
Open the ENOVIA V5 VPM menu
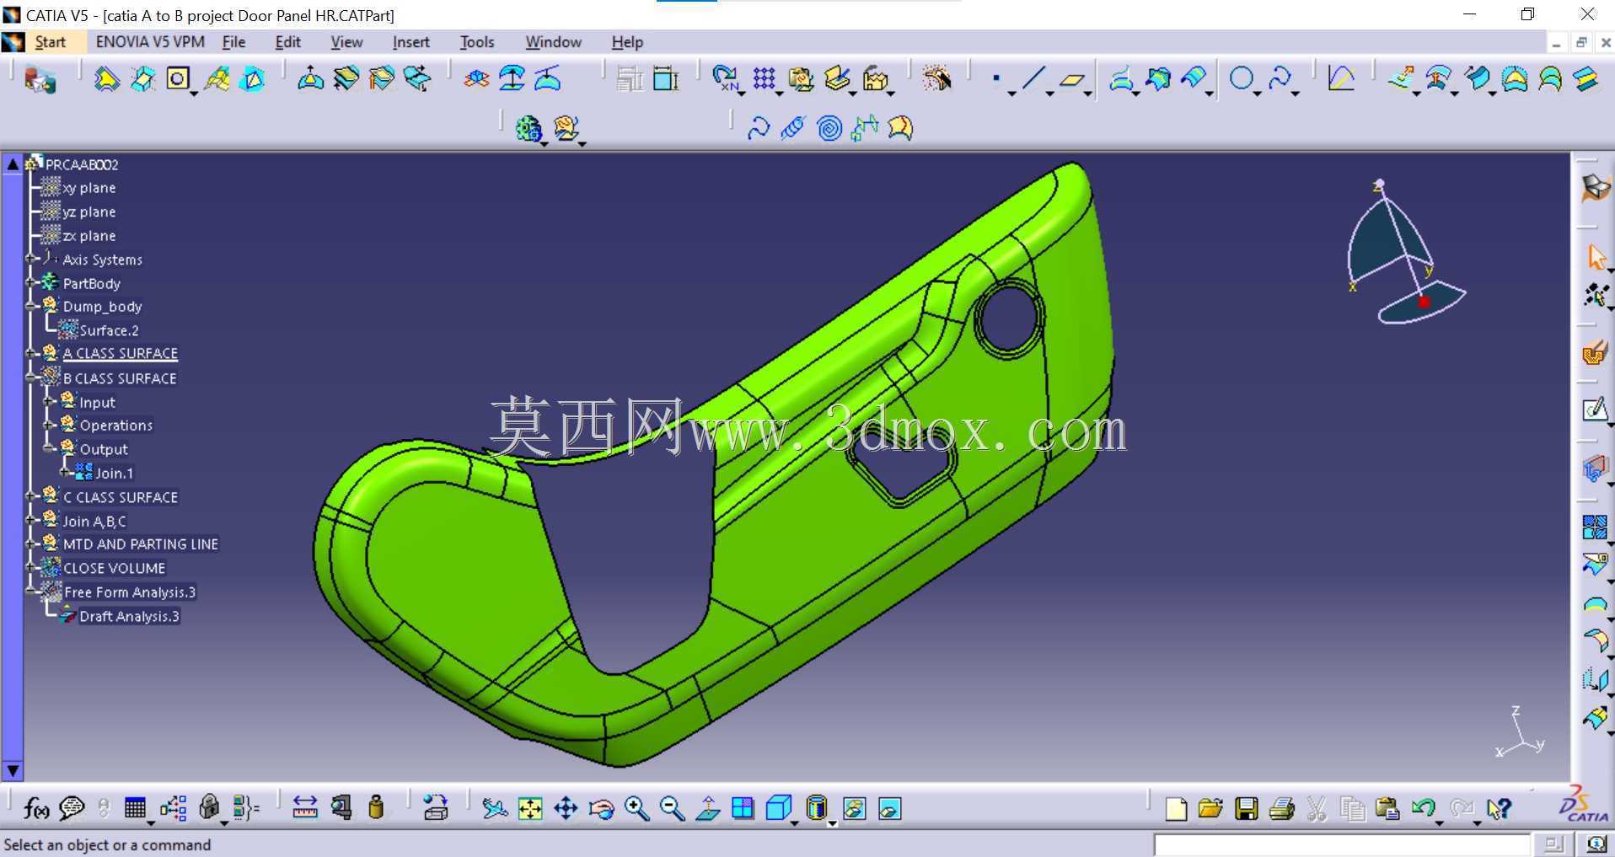pos(150,42)
